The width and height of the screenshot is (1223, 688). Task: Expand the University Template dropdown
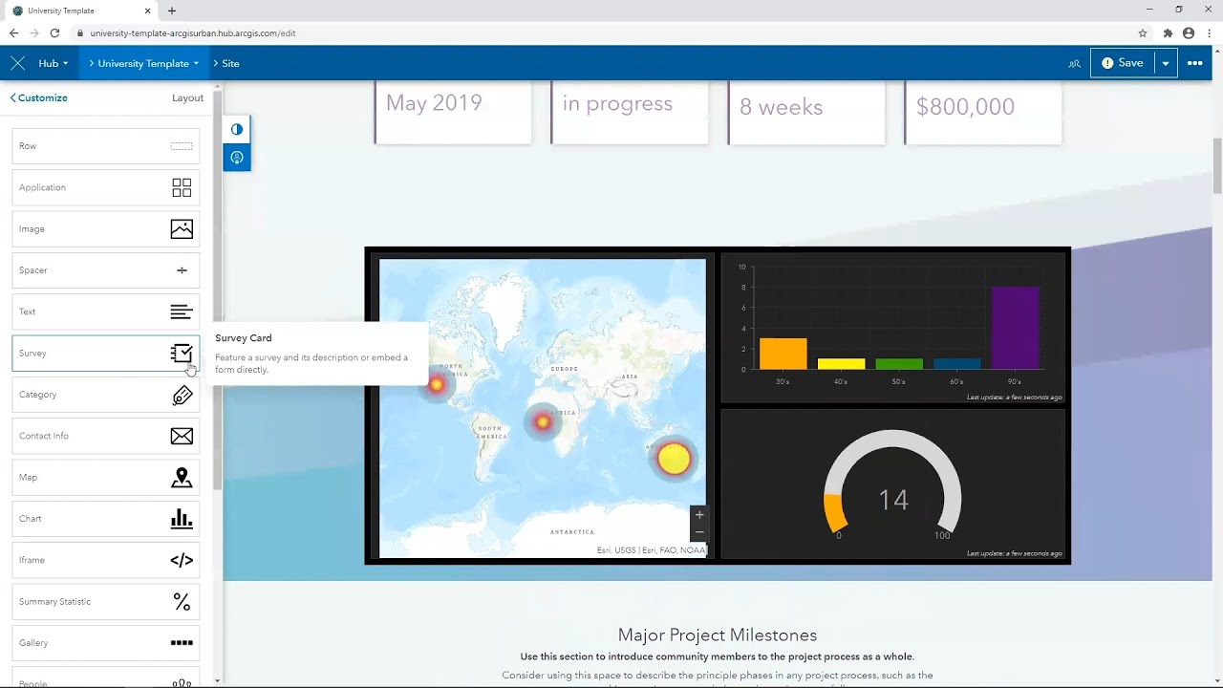[x=143, y=63]
